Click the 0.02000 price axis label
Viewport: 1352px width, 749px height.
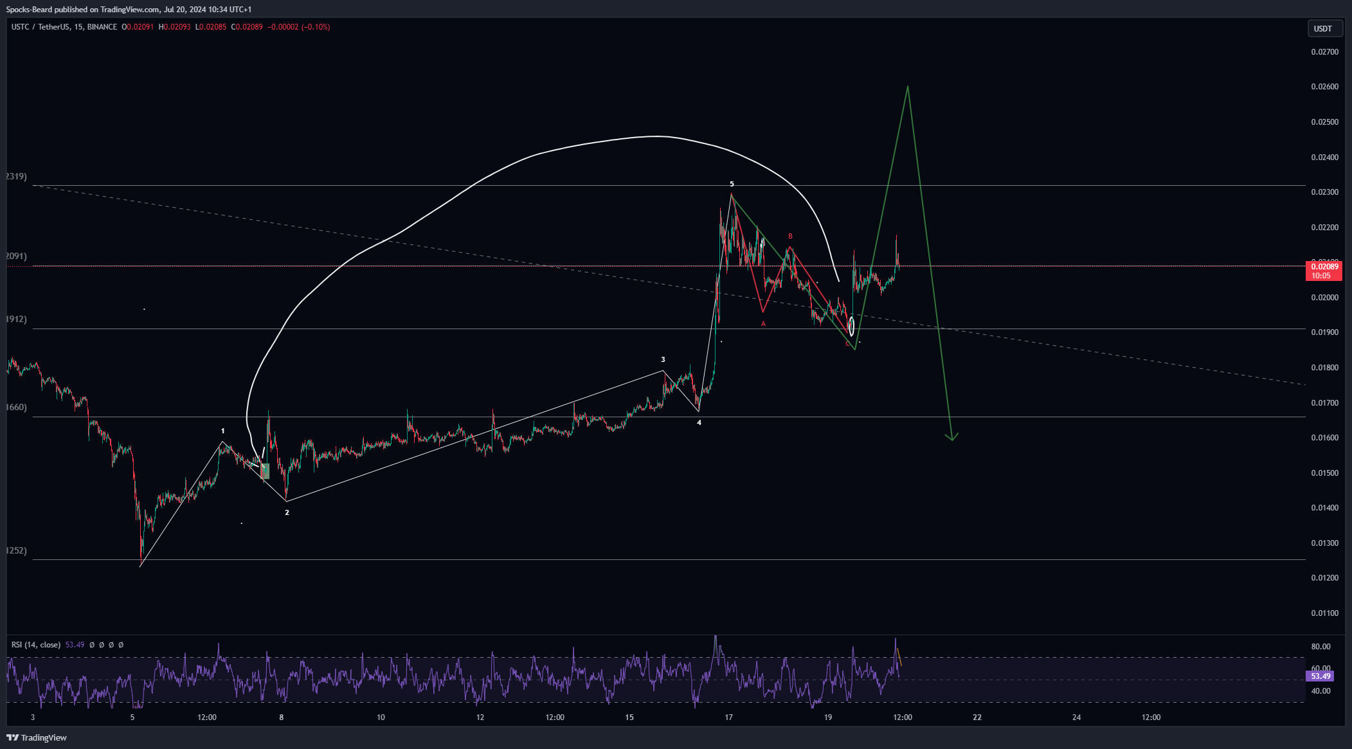coord(1324,298)
